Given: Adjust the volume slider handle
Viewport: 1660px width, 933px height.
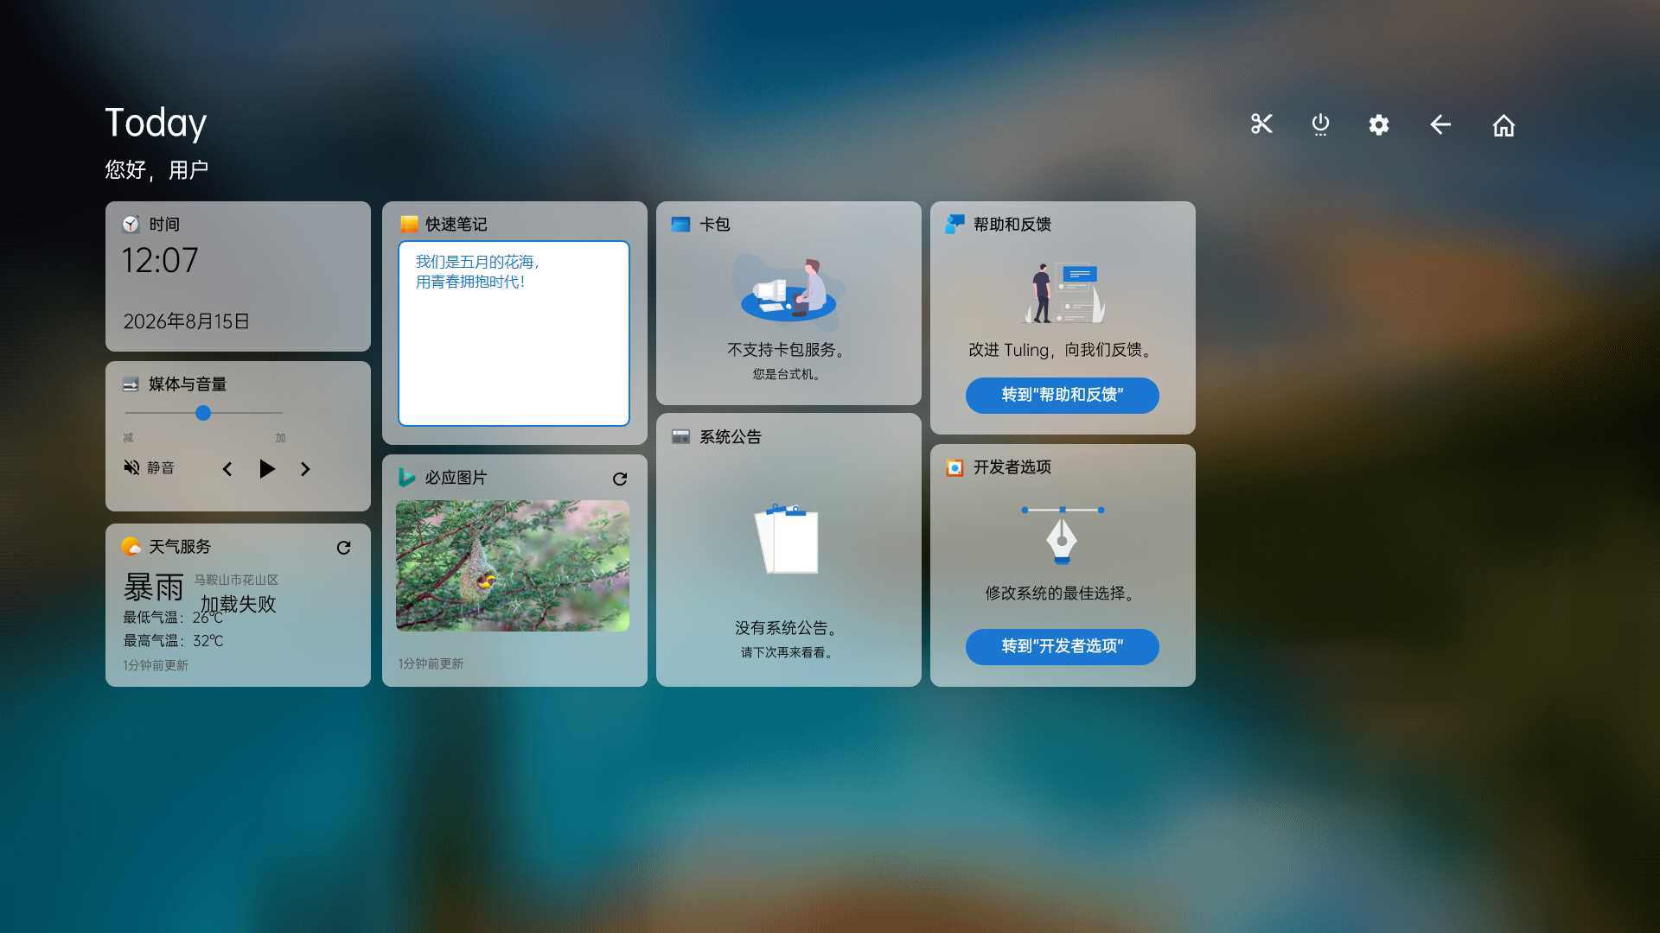Looking at the screenshot, I should pos(203,413).
